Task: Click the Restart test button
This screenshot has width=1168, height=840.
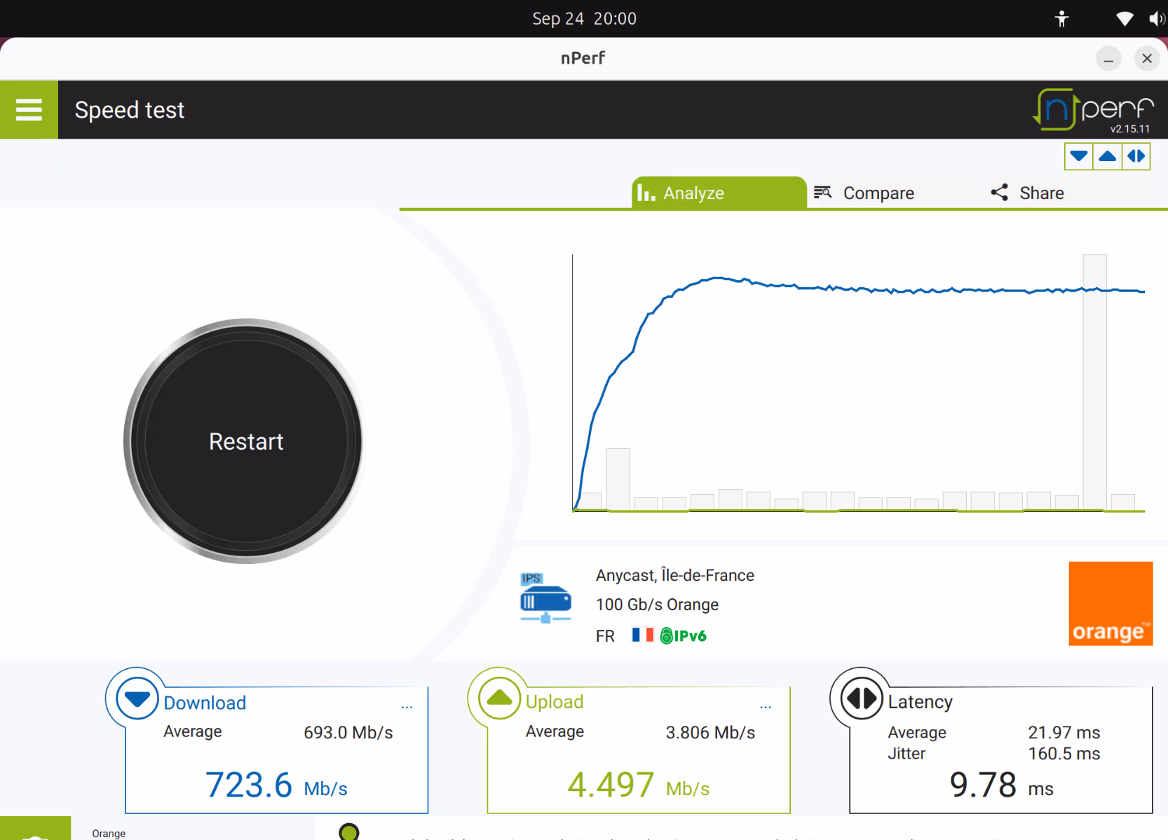Action: click(x=246, y=441)
